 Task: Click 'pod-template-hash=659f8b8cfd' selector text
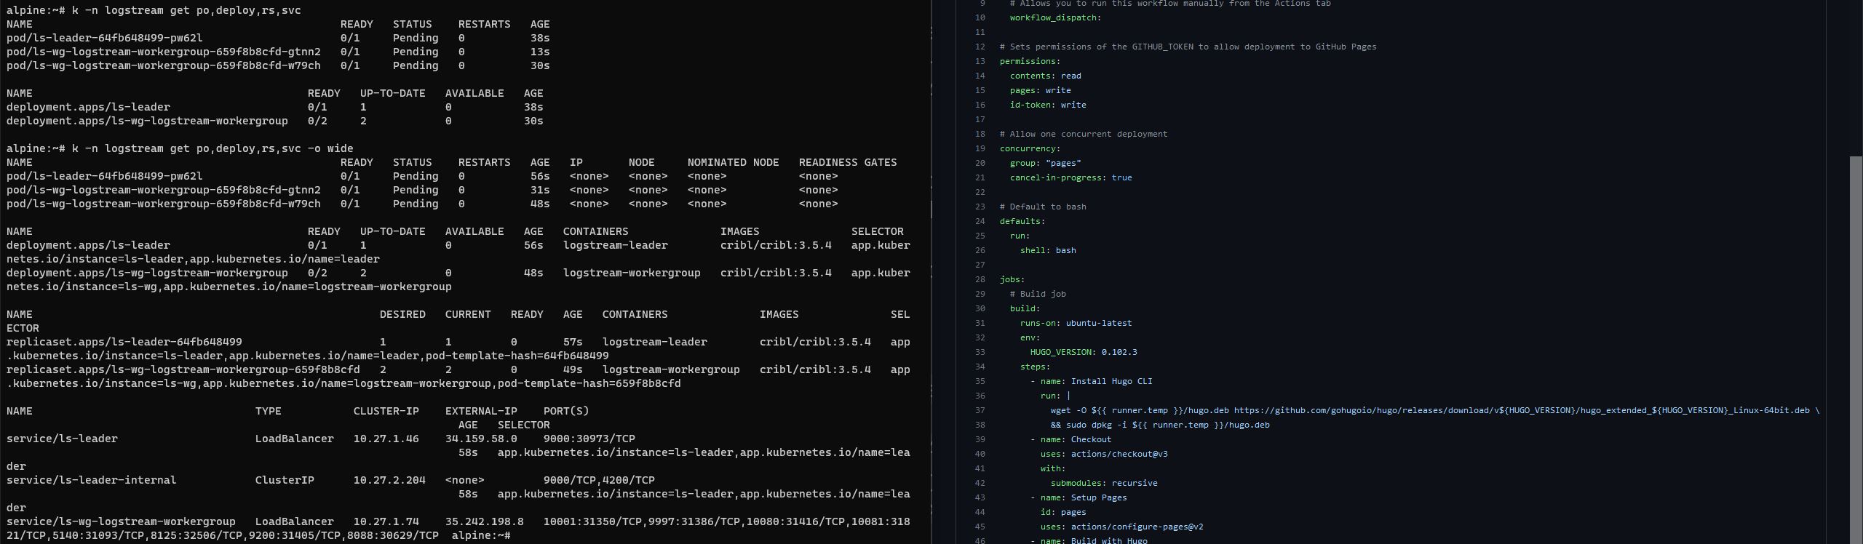tap(589, 383)
